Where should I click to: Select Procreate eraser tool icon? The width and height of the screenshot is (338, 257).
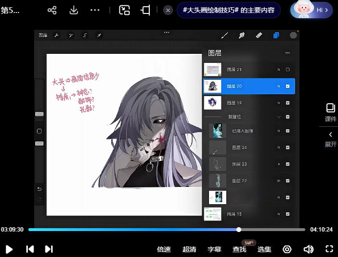tap(259, 35)
